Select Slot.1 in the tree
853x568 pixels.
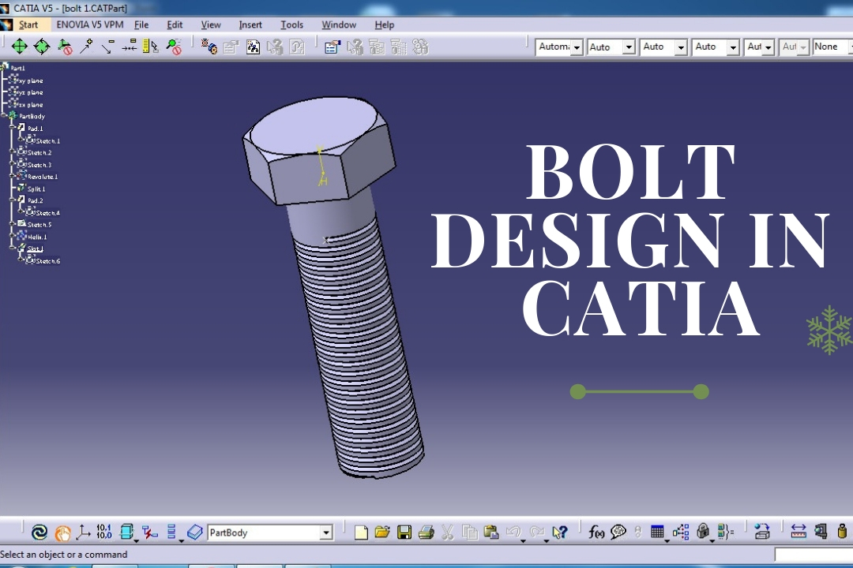point(35,249)
